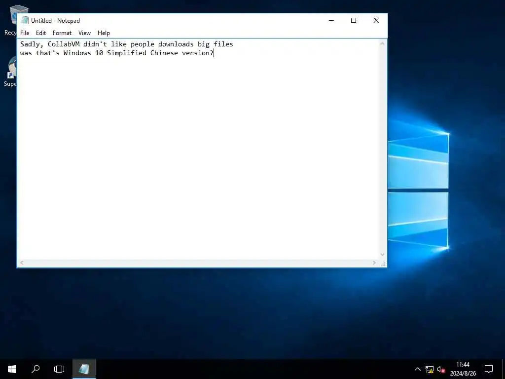The width and height of the screenshot is (505, 379).
Task: Open the taskbar Search magnifier
Action: pos(36,369)
